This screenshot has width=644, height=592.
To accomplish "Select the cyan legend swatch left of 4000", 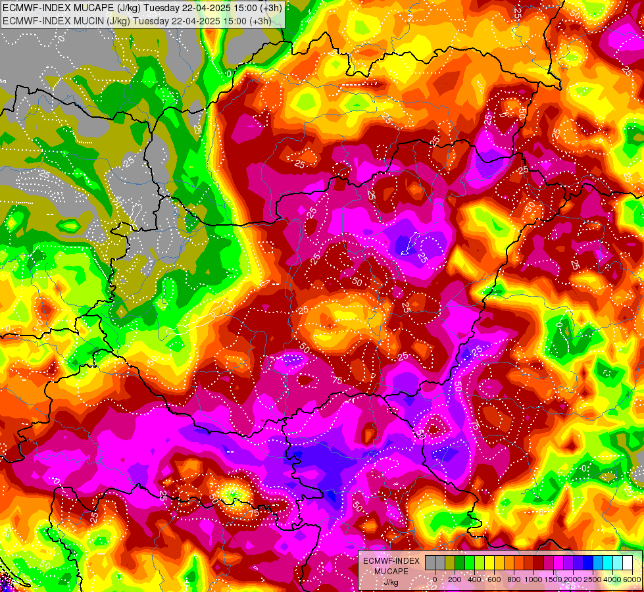I will [607, 562].
